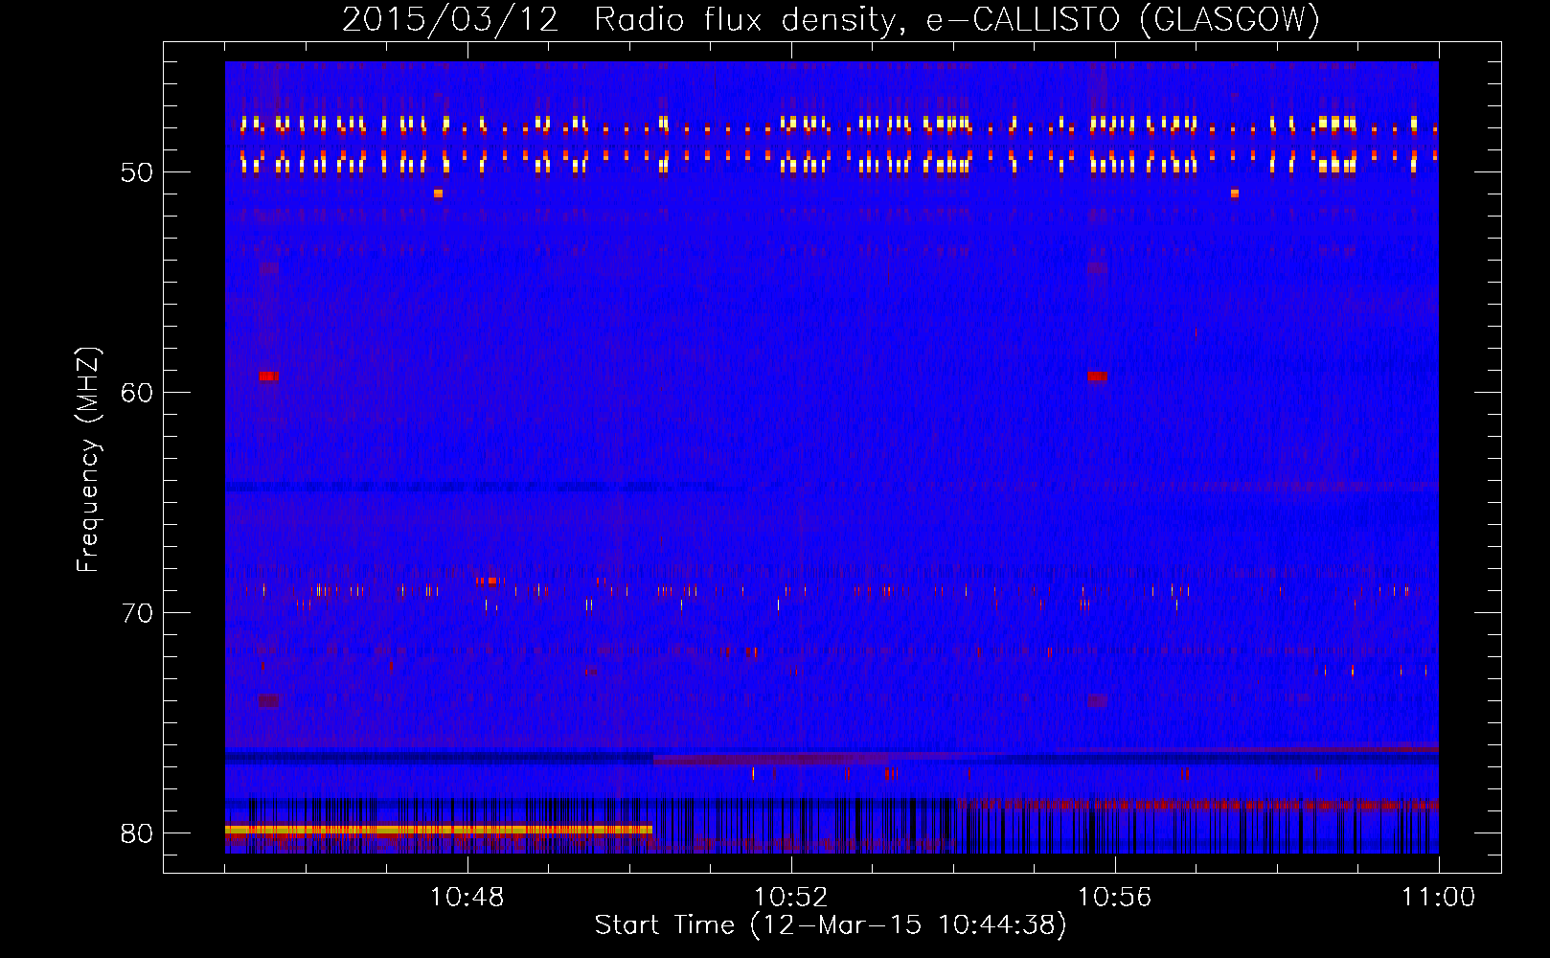Click the 'Start Time (12-Mar-15 10:44:38)' label

tap(831, 925)
